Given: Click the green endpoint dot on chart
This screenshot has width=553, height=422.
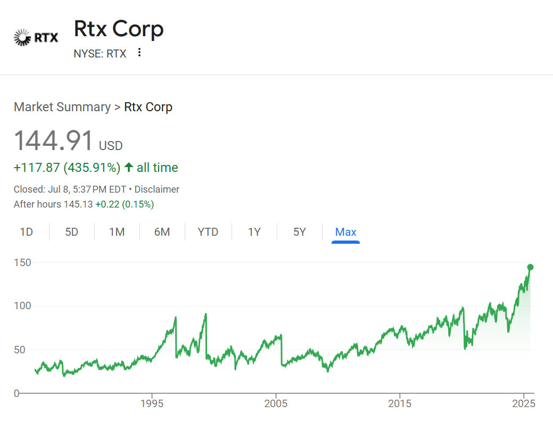Looking at the screenshot, I should click(530, 267).
